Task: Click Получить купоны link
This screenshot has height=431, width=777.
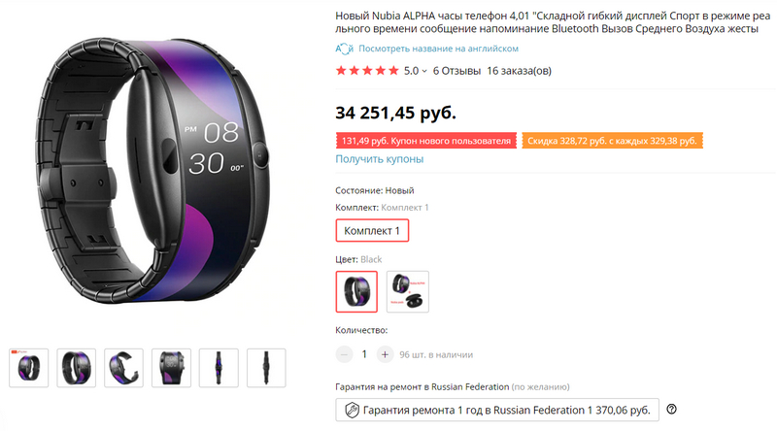Action: (x=379, y=159)
